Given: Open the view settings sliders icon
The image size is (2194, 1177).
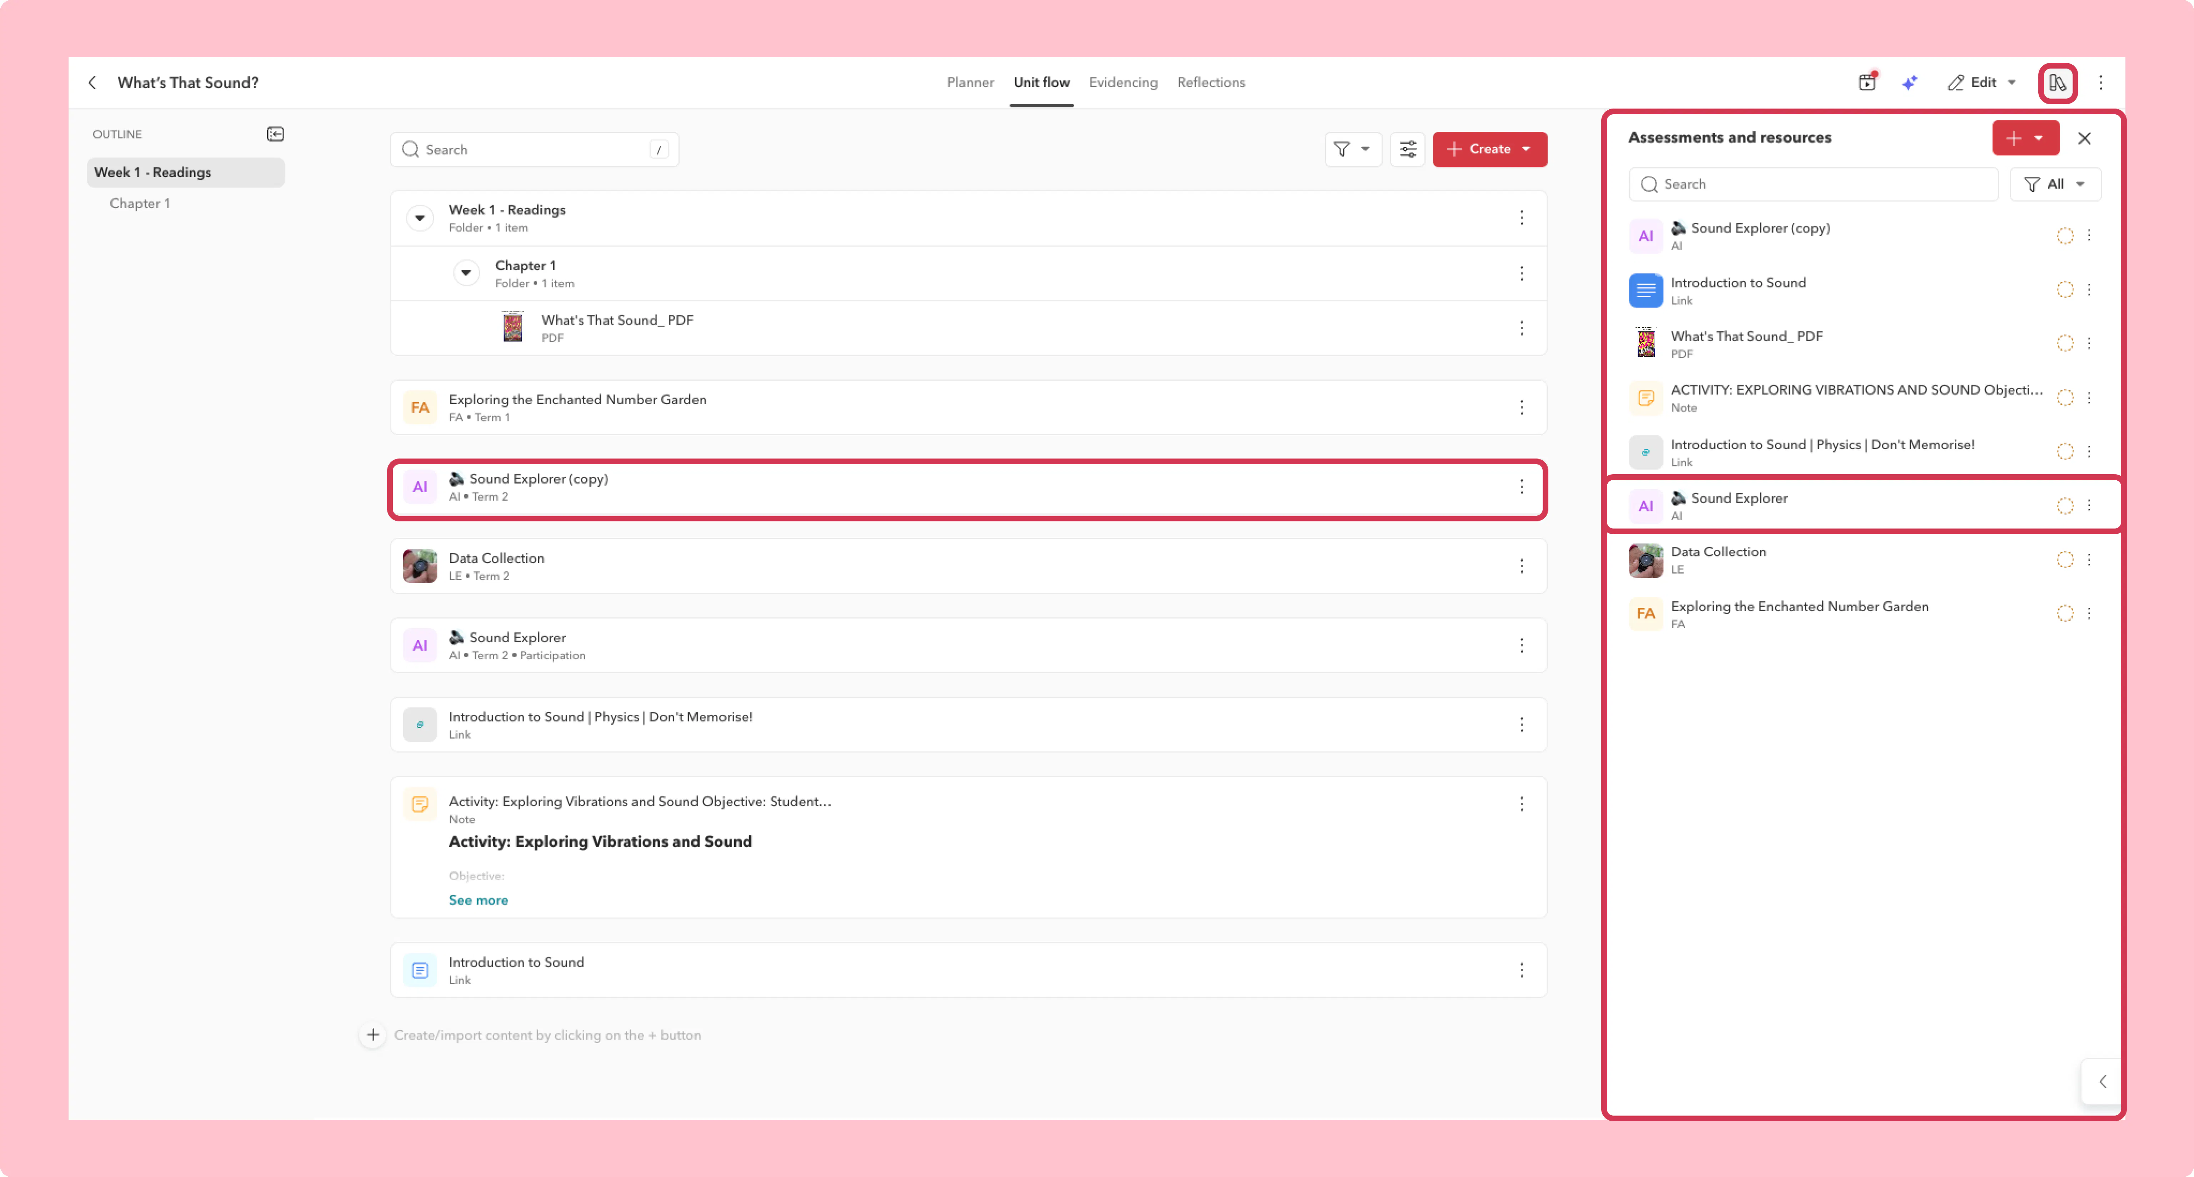Looking at the screenshot, I should [1408, 149].
